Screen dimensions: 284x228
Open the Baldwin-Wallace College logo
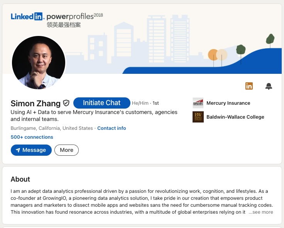(x=198, y=117)
